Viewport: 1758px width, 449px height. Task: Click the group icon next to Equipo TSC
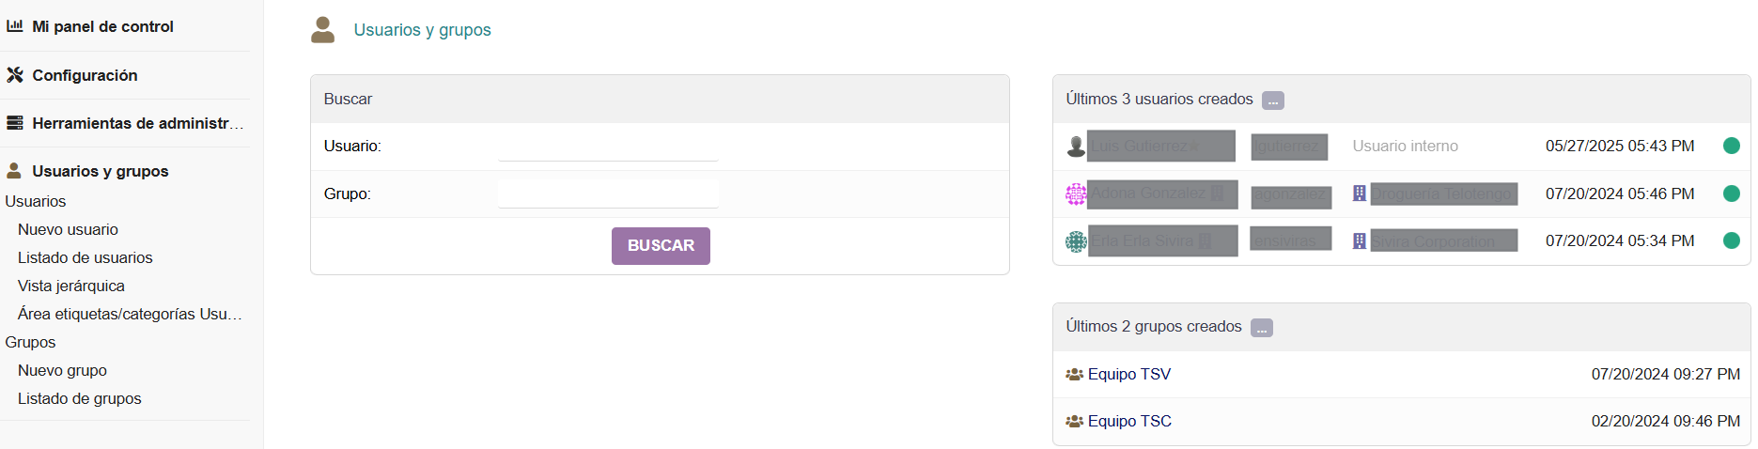tap(1074, 421)
